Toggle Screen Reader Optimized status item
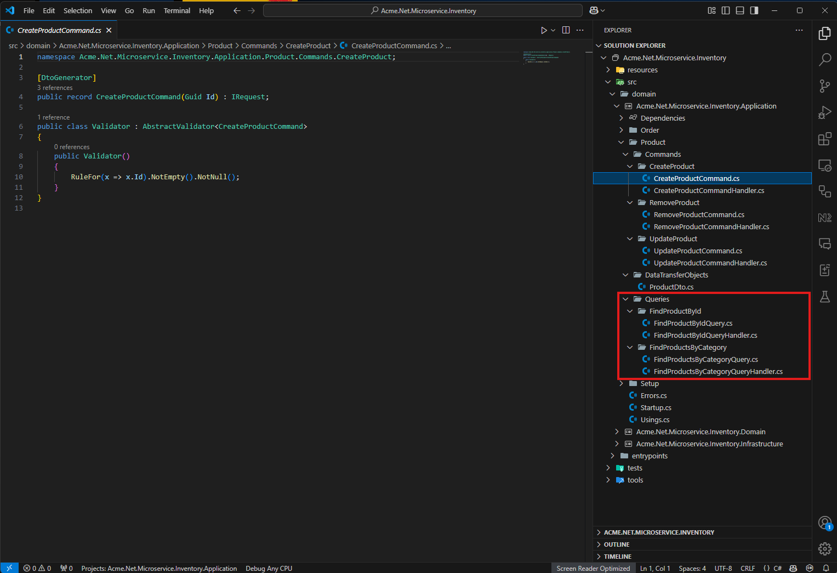837x573 pixels. [593, 568]
